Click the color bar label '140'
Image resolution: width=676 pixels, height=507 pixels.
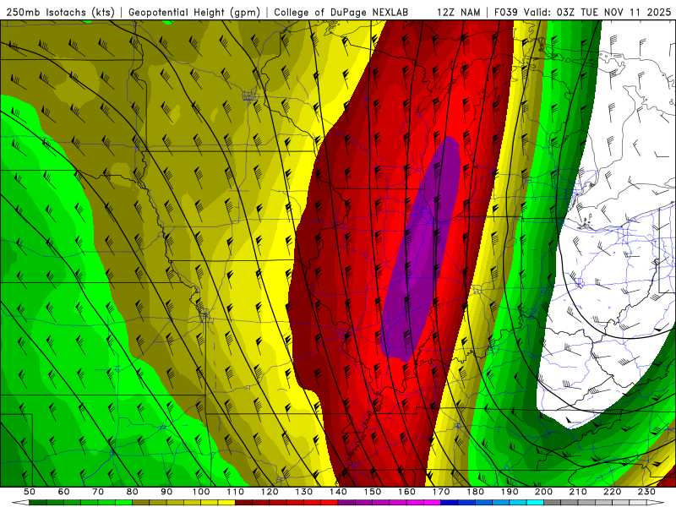point(338,492)
